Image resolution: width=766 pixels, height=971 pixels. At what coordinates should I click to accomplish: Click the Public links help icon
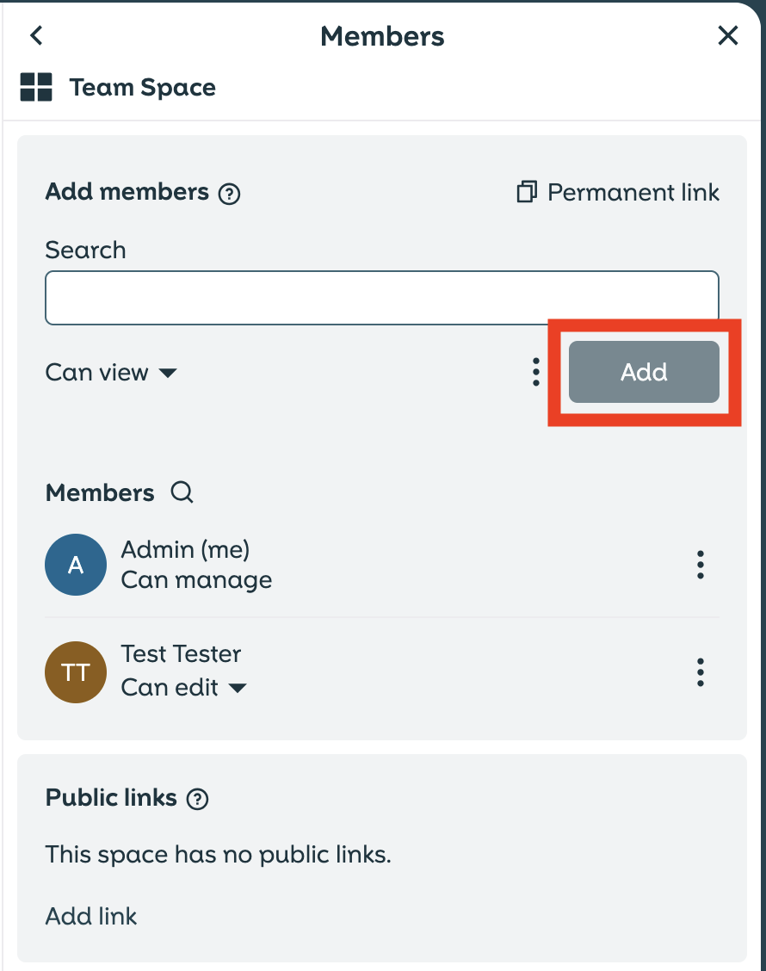point(197,799)
